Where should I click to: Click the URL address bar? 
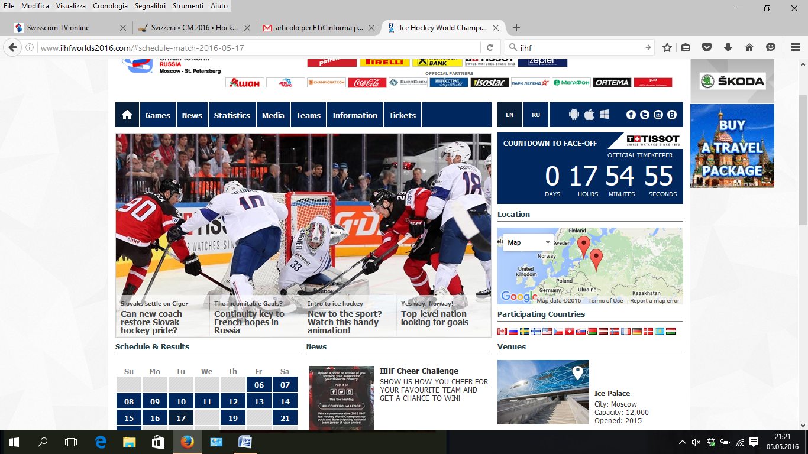(259, 47)
